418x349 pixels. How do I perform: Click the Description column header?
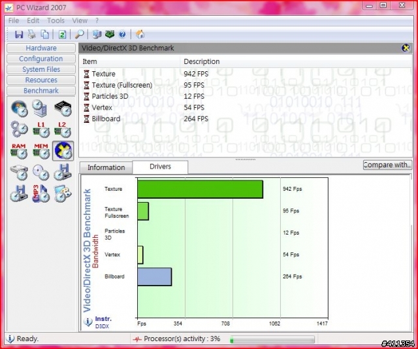[296, 61]
